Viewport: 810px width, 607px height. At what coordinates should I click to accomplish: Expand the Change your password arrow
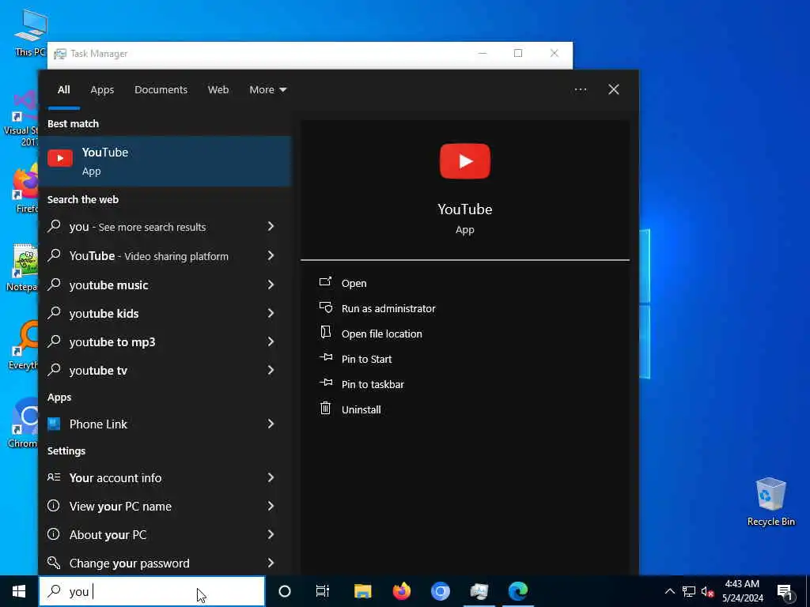click(x=271, y=563)
